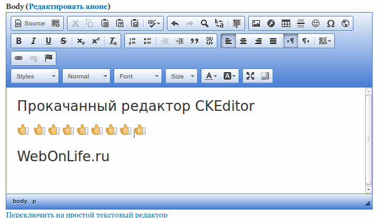Click Paste as plain text icon
This screenshot has width=380, height=218.
tap(120, 23)
